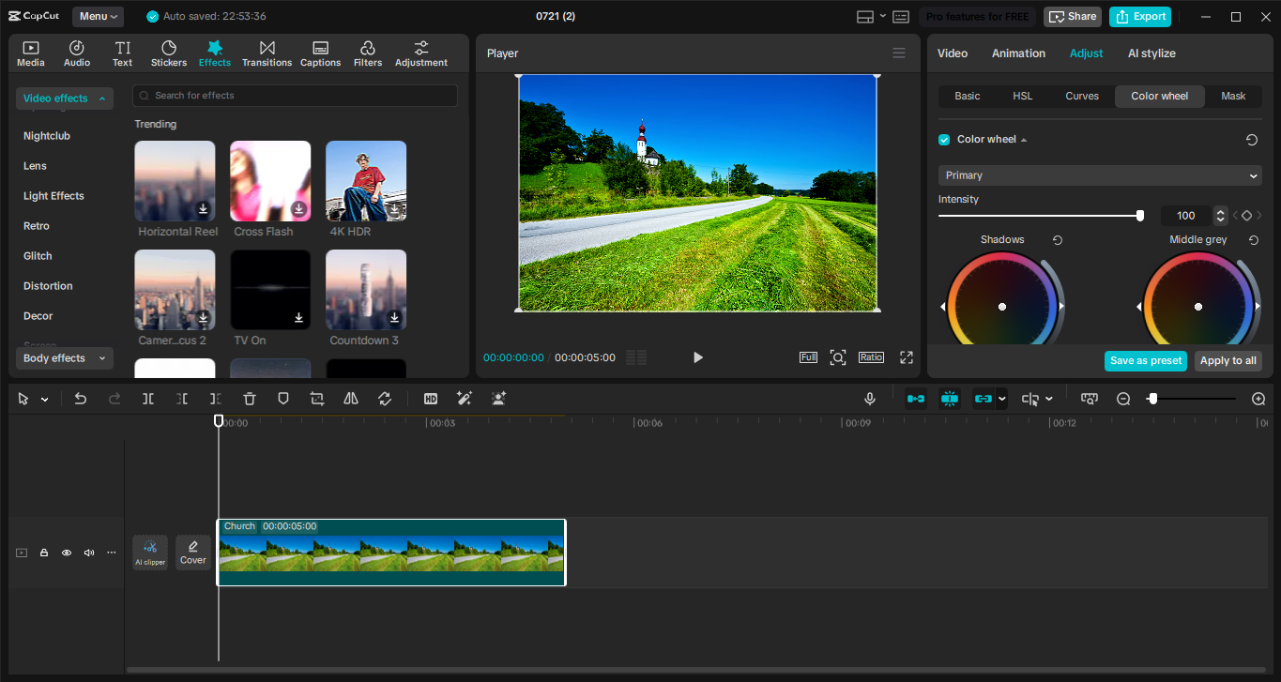
Task: Click the AI clipper icon on the track
Action: pos(150,553)
